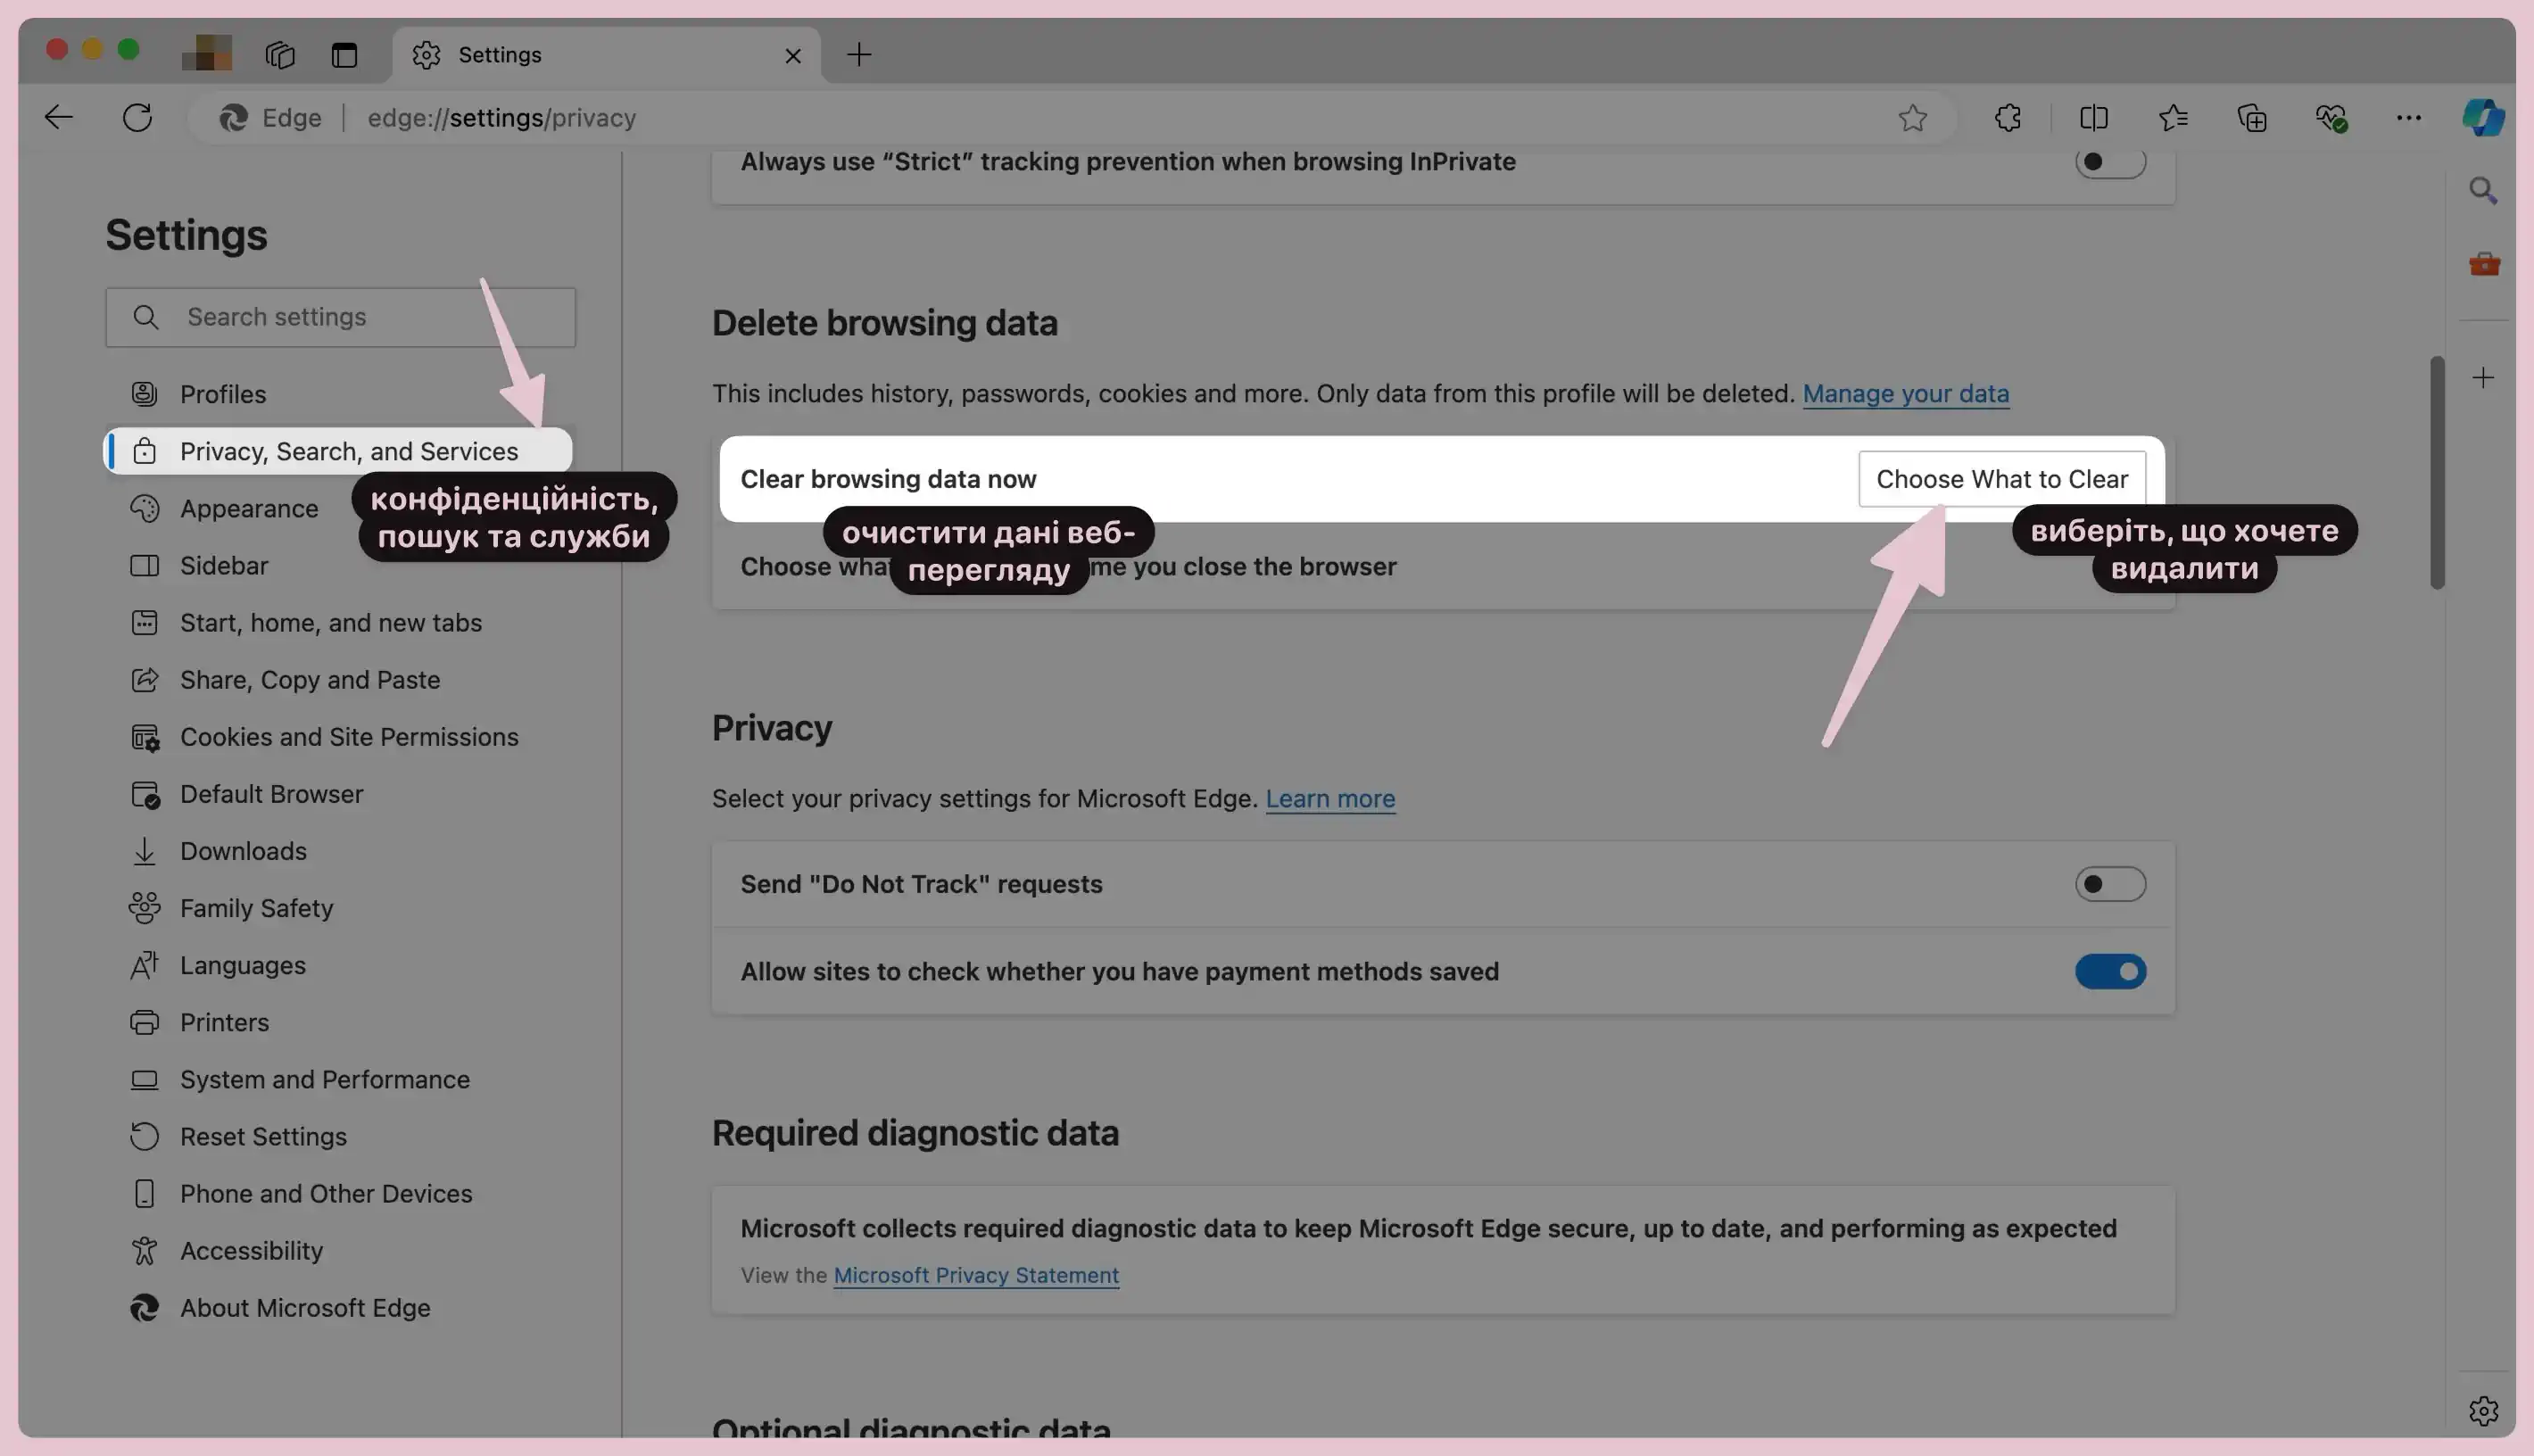The width and height of the screenshot is (2534, 1456).
Task: Reload the page with refresh icon
Action: pos(137,117)
